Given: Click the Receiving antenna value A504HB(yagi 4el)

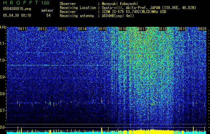Looking at the screenshot, I should (x=118, y=16).
